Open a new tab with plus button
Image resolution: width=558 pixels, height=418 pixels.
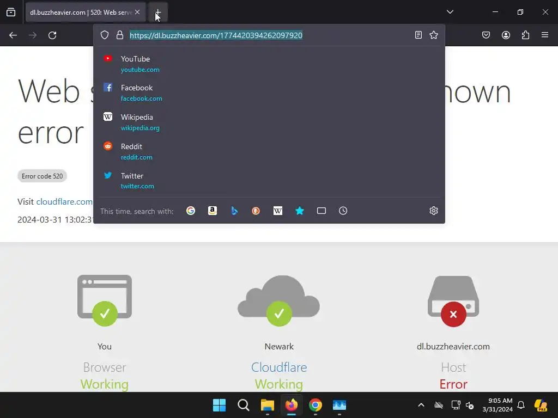pos(158,12)
